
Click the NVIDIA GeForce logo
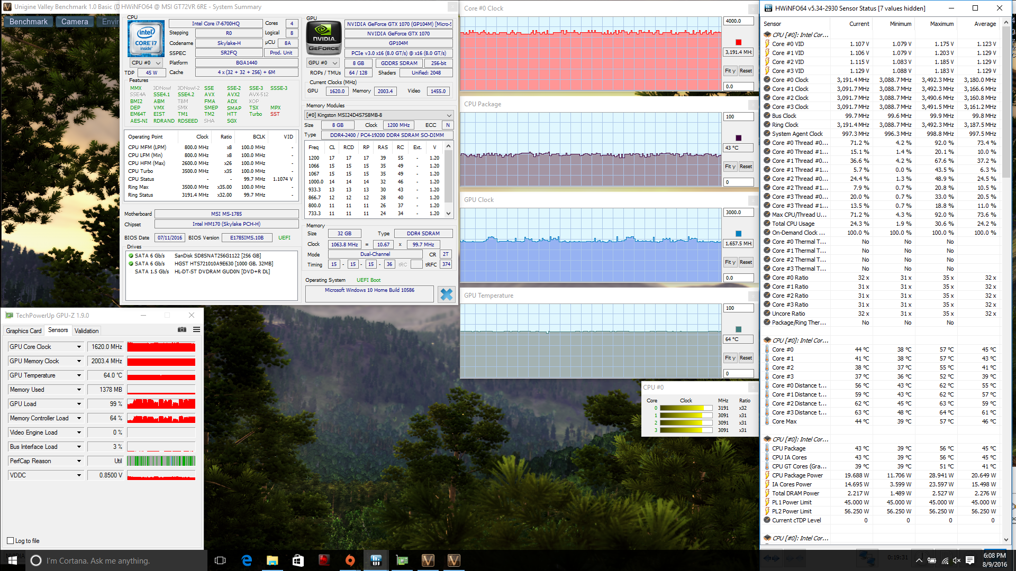(x=324, y=39)
